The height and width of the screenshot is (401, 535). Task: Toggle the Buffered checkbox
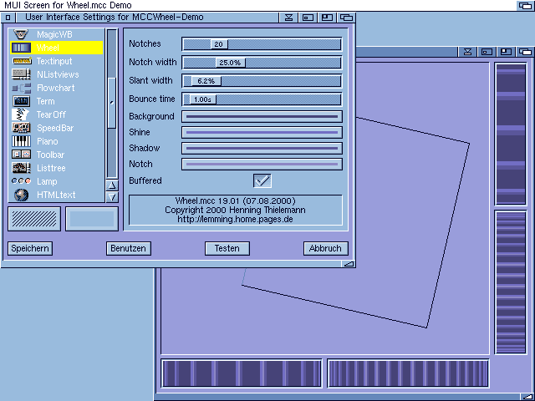click(x=262, y=180)
